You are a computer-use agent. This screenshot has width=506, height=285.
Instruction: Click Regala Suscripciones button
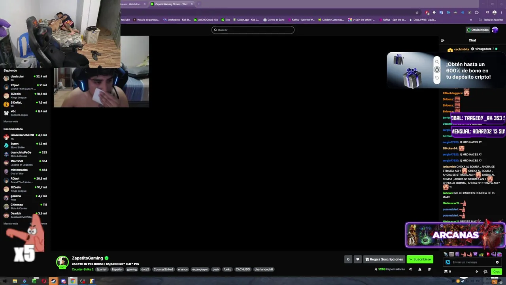(384, 259)
